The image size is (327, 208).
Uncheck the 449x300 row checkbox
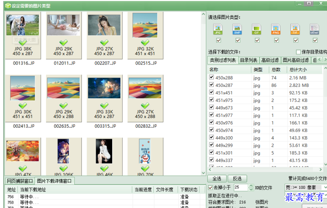211,137
